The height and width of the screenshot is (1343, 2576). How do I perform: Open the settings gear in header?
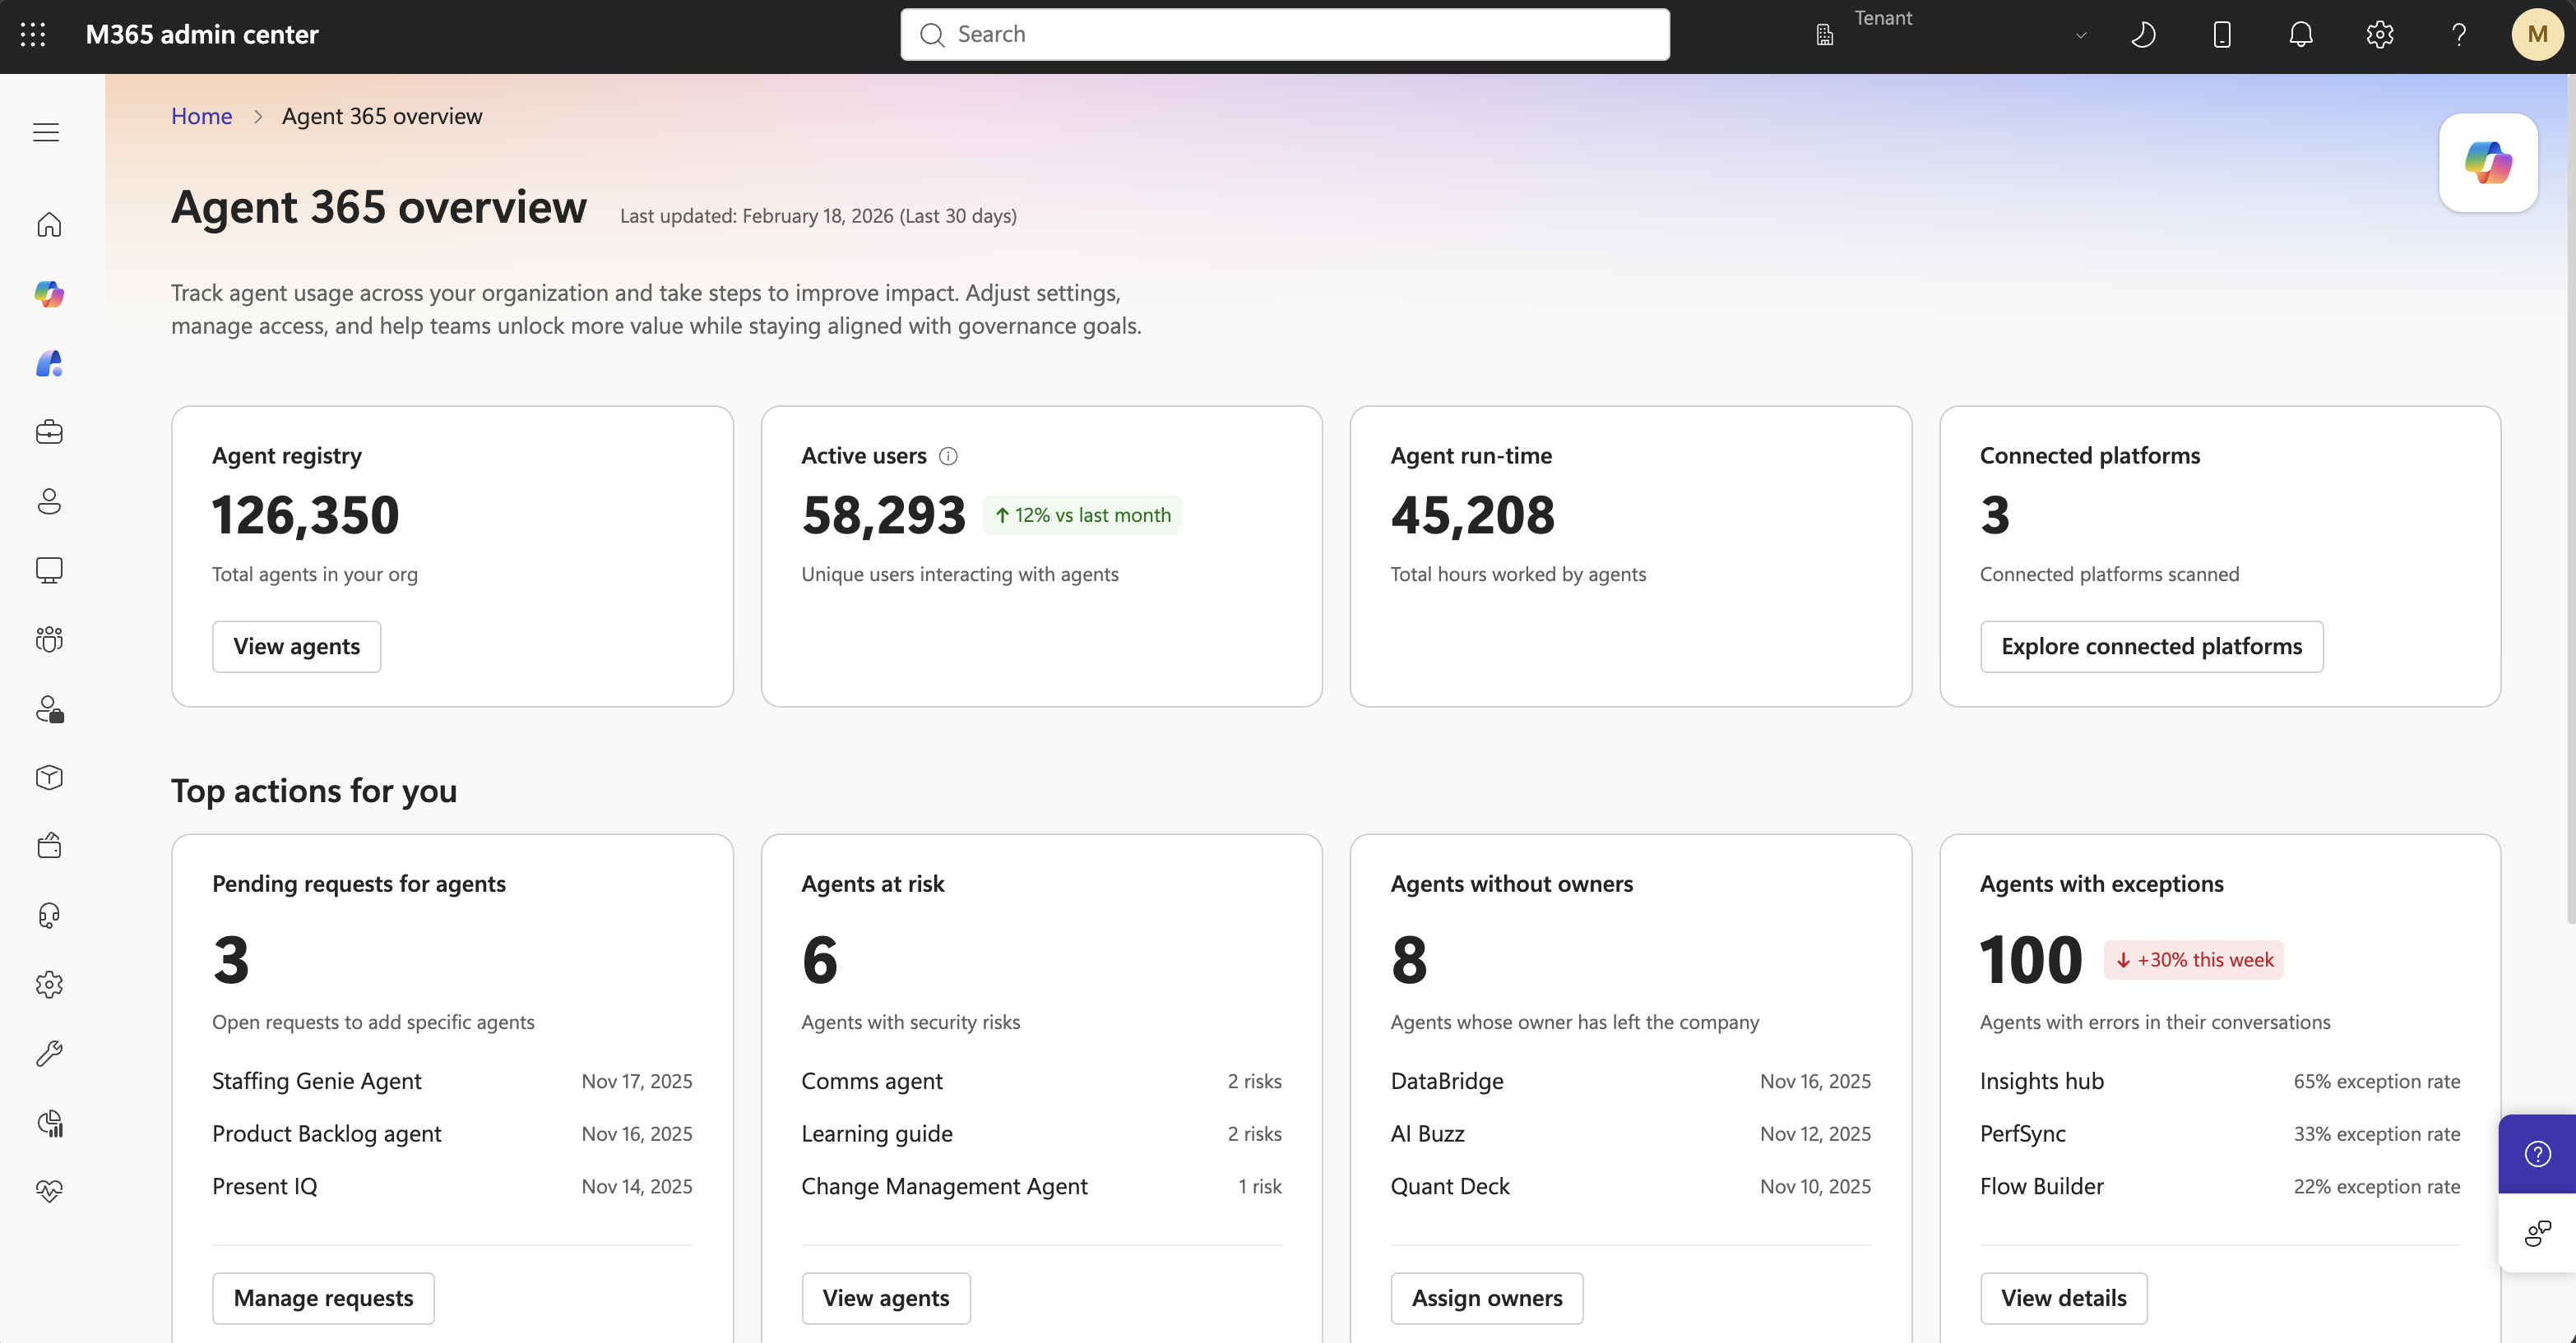pyautogui.click(x=2380, y=35)
